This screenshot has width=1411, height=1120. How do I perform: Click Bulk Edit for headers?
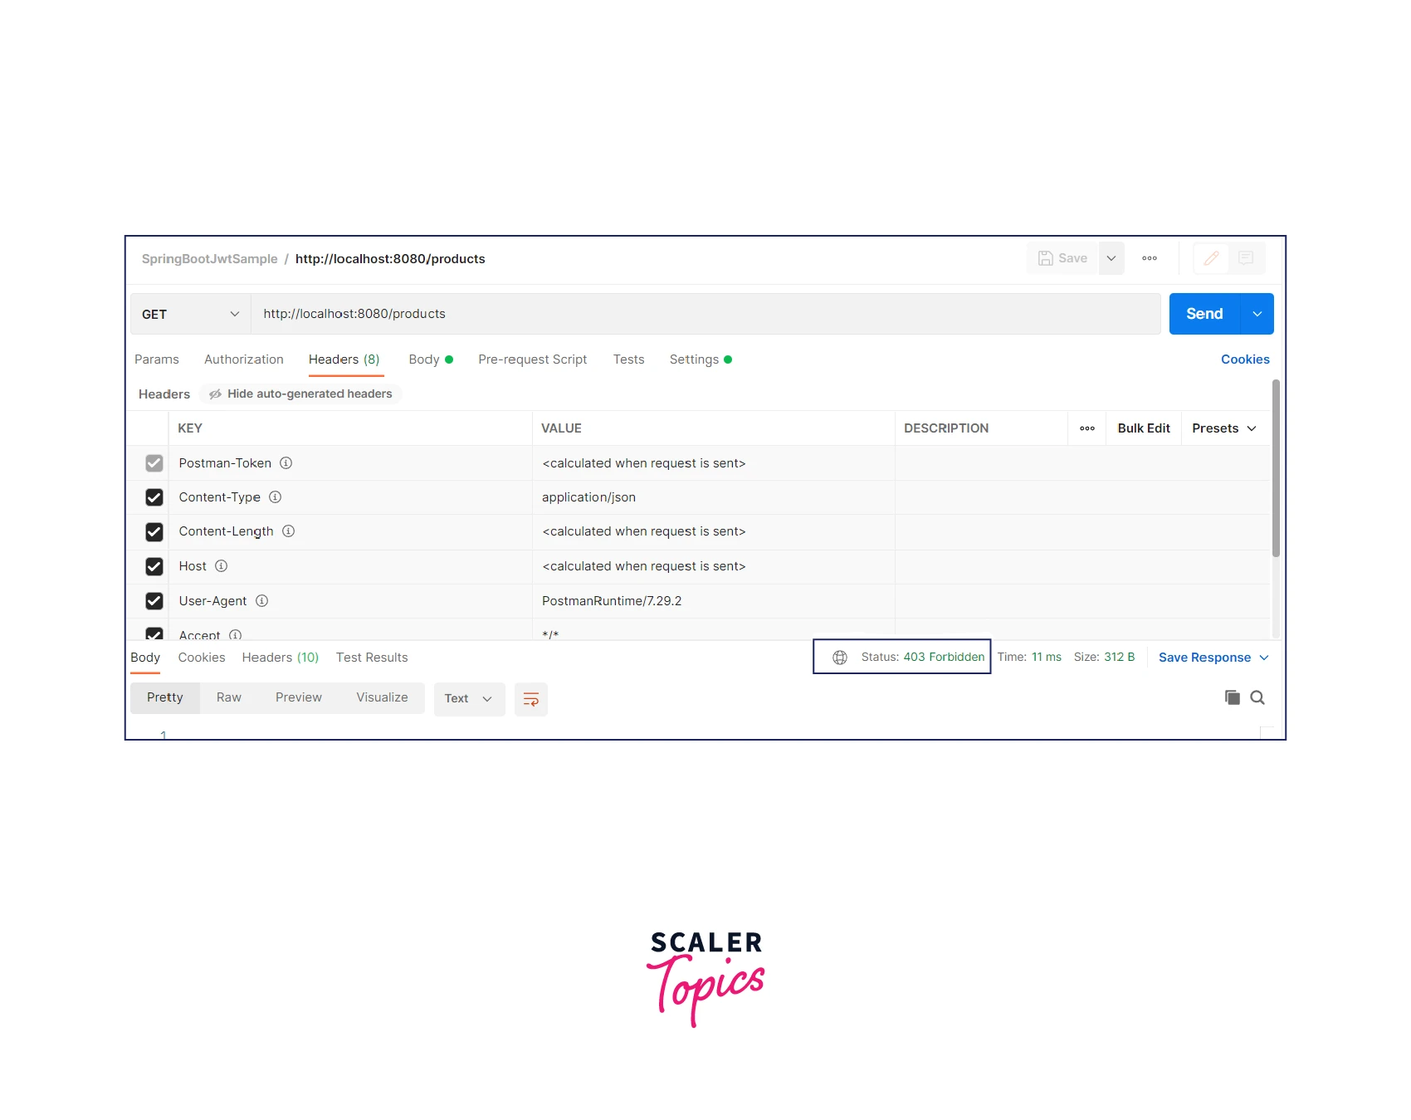pyautogui.click(x=1144, y=428)
